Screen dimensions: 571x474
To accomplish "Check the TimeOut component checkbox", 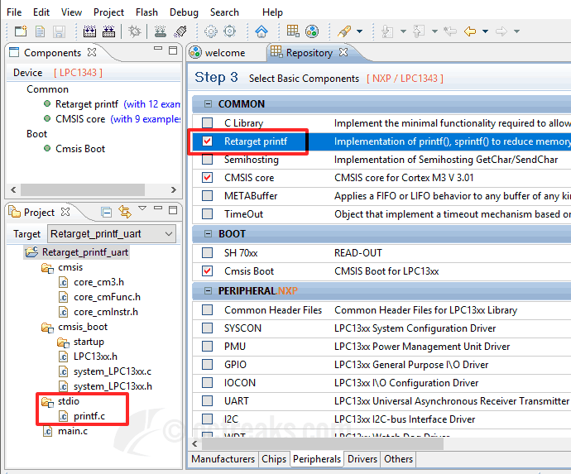I will point(207,213).
